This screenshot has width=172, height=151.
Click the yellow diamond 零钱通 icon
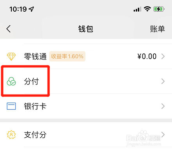pos(11,56)
